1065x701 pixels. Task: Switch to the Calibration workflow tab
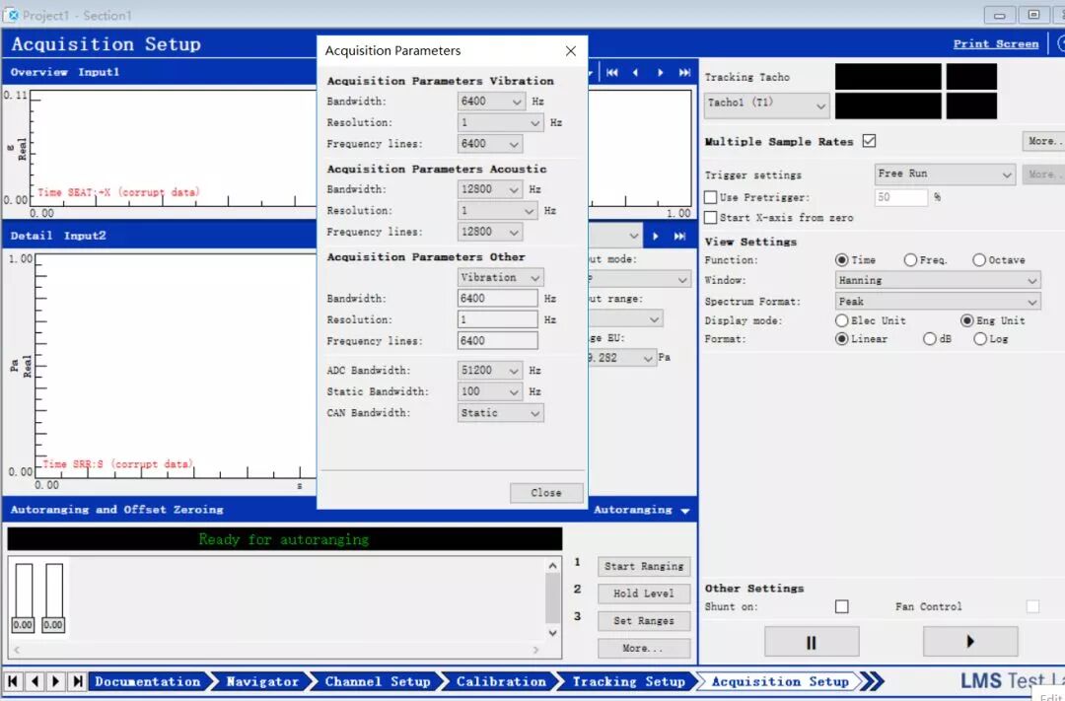(501, 681)
